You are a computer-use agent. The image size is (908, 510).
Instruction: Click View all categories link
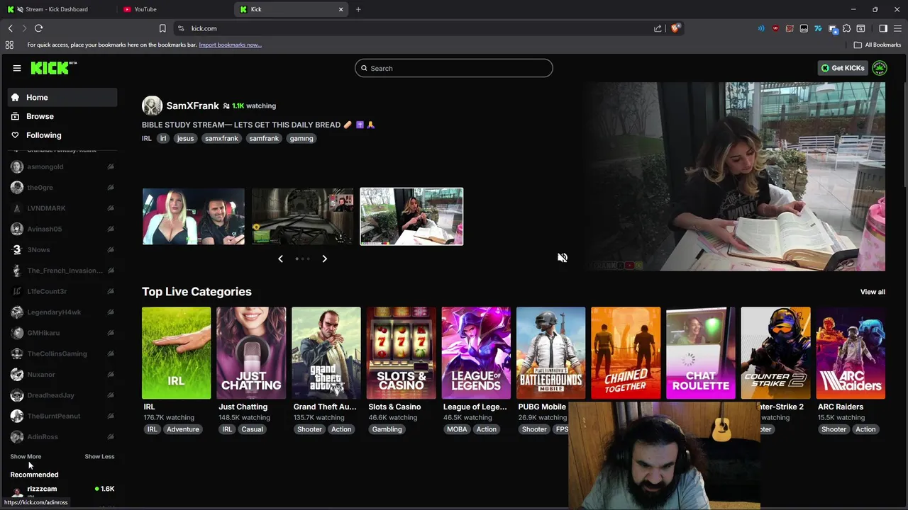(x=873, y=292)
